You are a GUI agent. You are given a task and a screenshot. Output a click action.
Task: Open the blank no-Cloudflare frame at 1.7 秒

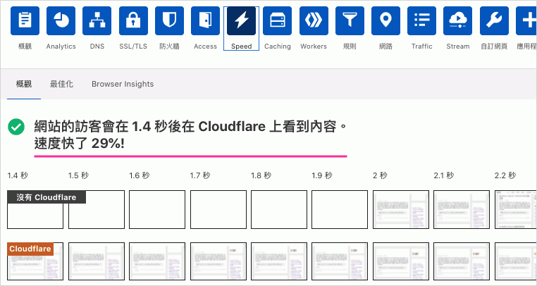218,210
